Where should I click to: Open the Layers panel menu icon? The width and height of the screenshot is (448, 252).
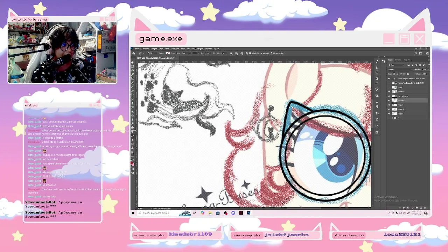point(429,60)
